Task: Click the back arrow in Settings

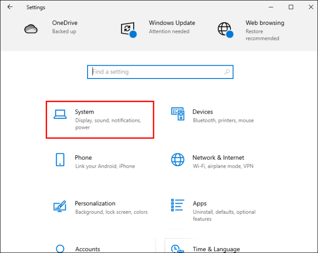Action: (x=10, y=7)
